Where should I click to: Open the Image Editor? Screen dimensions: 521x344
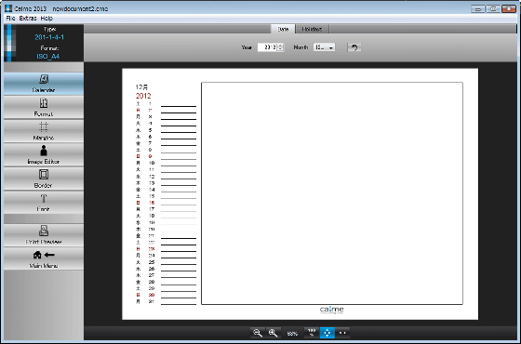coord(44,155)
